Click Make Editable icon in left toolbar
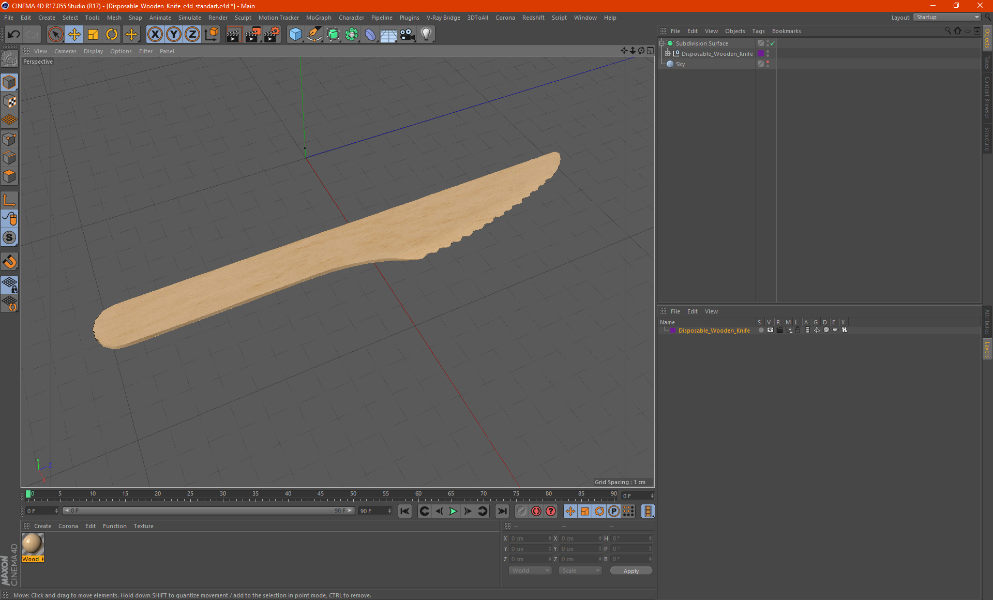Image resolution: width=993 pixels, height=600 pixels. click(x=9, y=59)
